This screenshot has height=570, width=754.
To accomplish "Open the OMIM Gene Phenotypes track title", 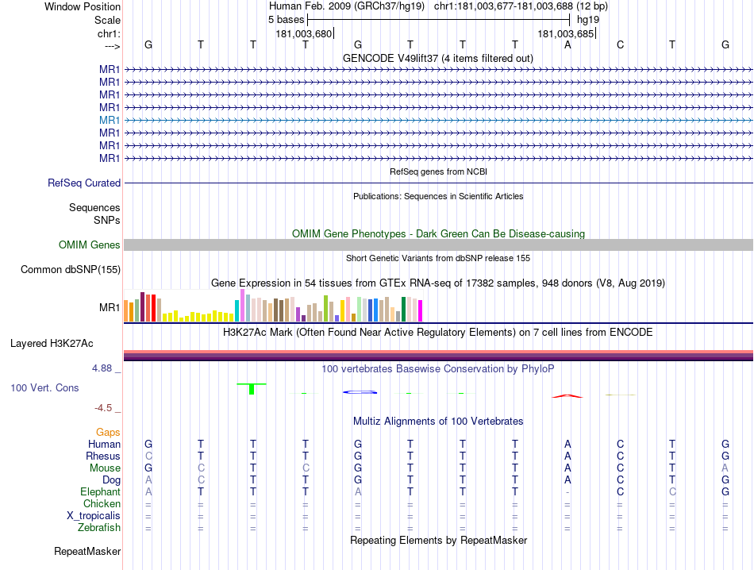I will coord(438,233).
